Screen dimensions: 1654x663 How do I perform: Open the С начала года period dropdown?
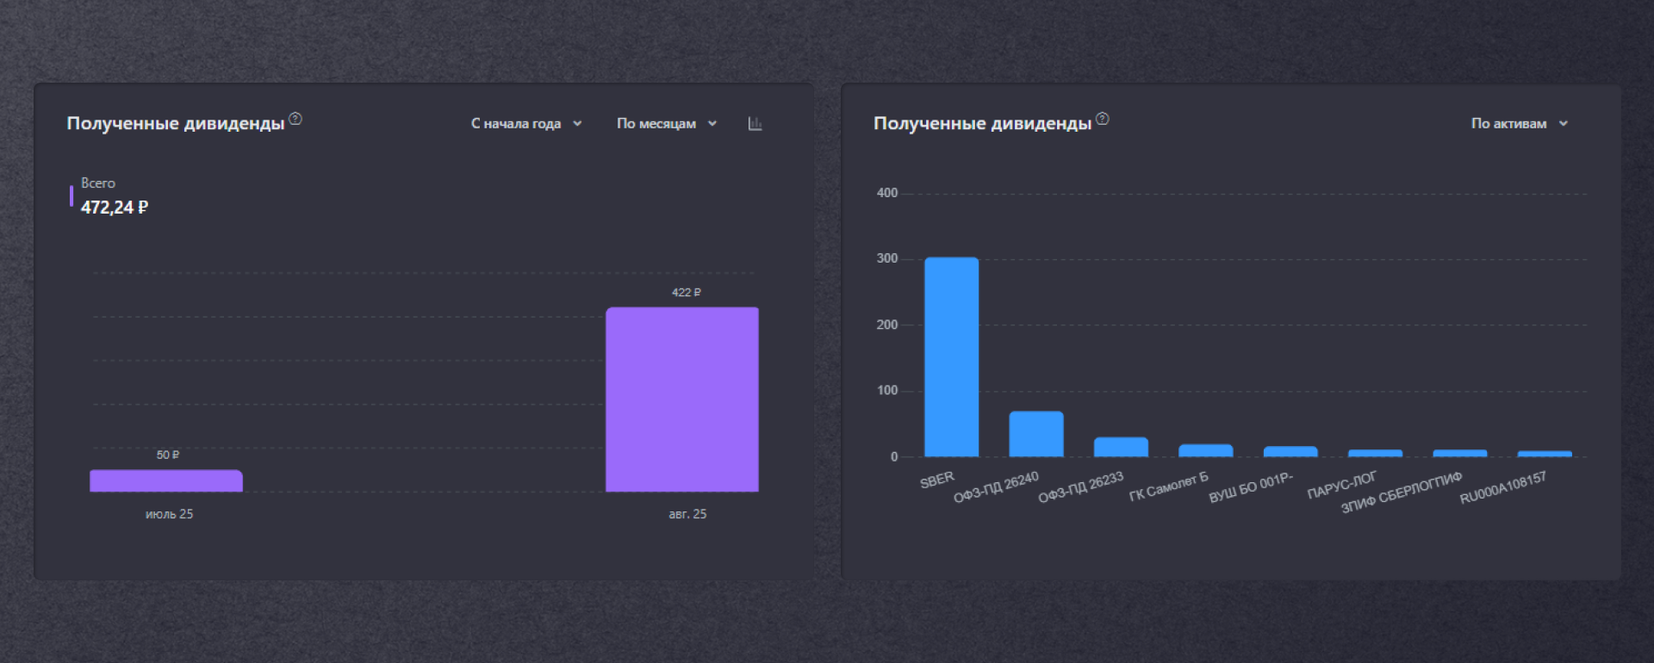pyautogui.click(x=526, y=124)
